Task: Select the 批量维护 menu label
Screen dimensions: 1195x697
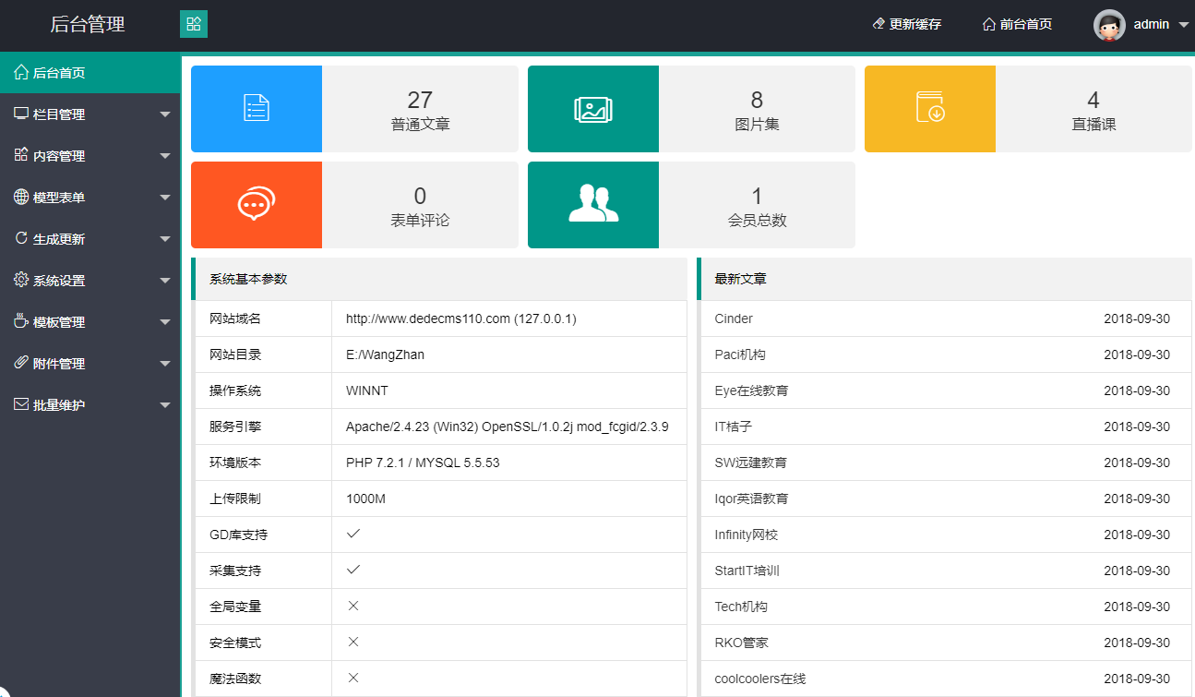Action: point(59,405)
